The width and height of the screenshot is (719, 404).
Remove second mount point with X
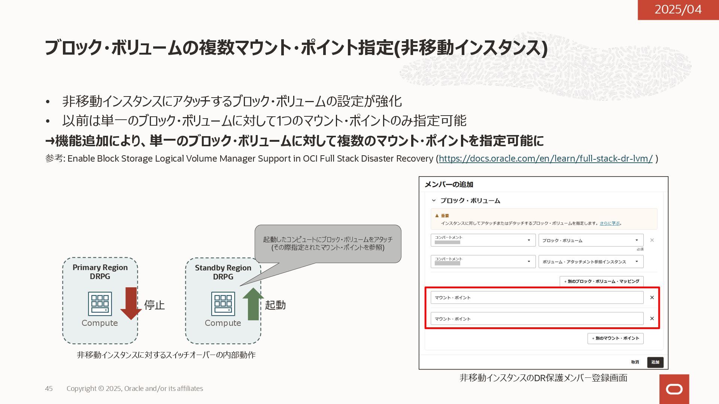pyautogui.click(x=652, y=319)
